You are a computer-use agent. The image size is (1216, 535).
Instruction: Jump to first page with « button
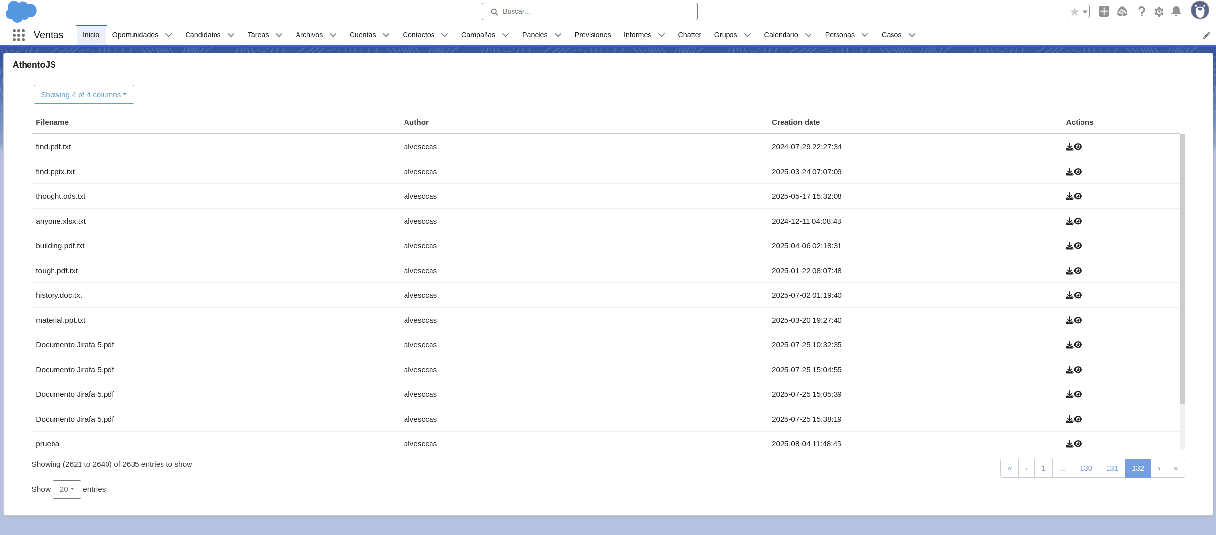tap(1009, 468)
